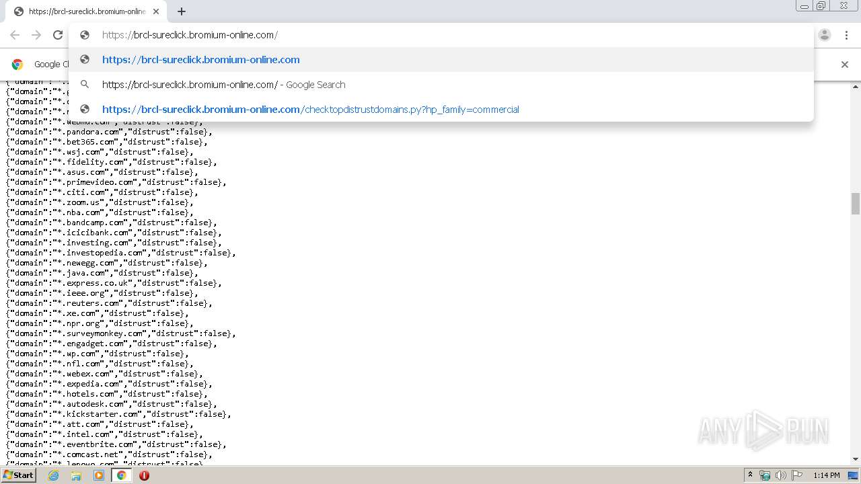Click the primevideo.com domain line

click(x=116, y=182)
